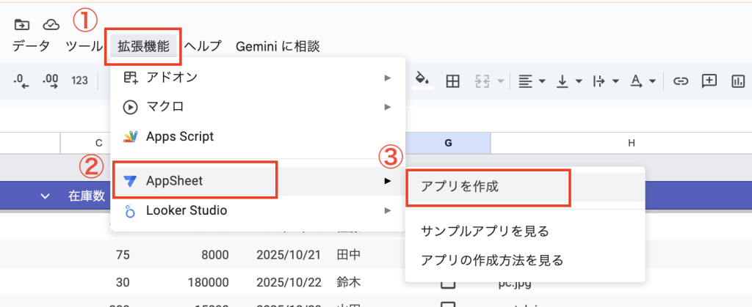
Task: Expand the 在庫数 column filter chevron
Action: (46, 196)
